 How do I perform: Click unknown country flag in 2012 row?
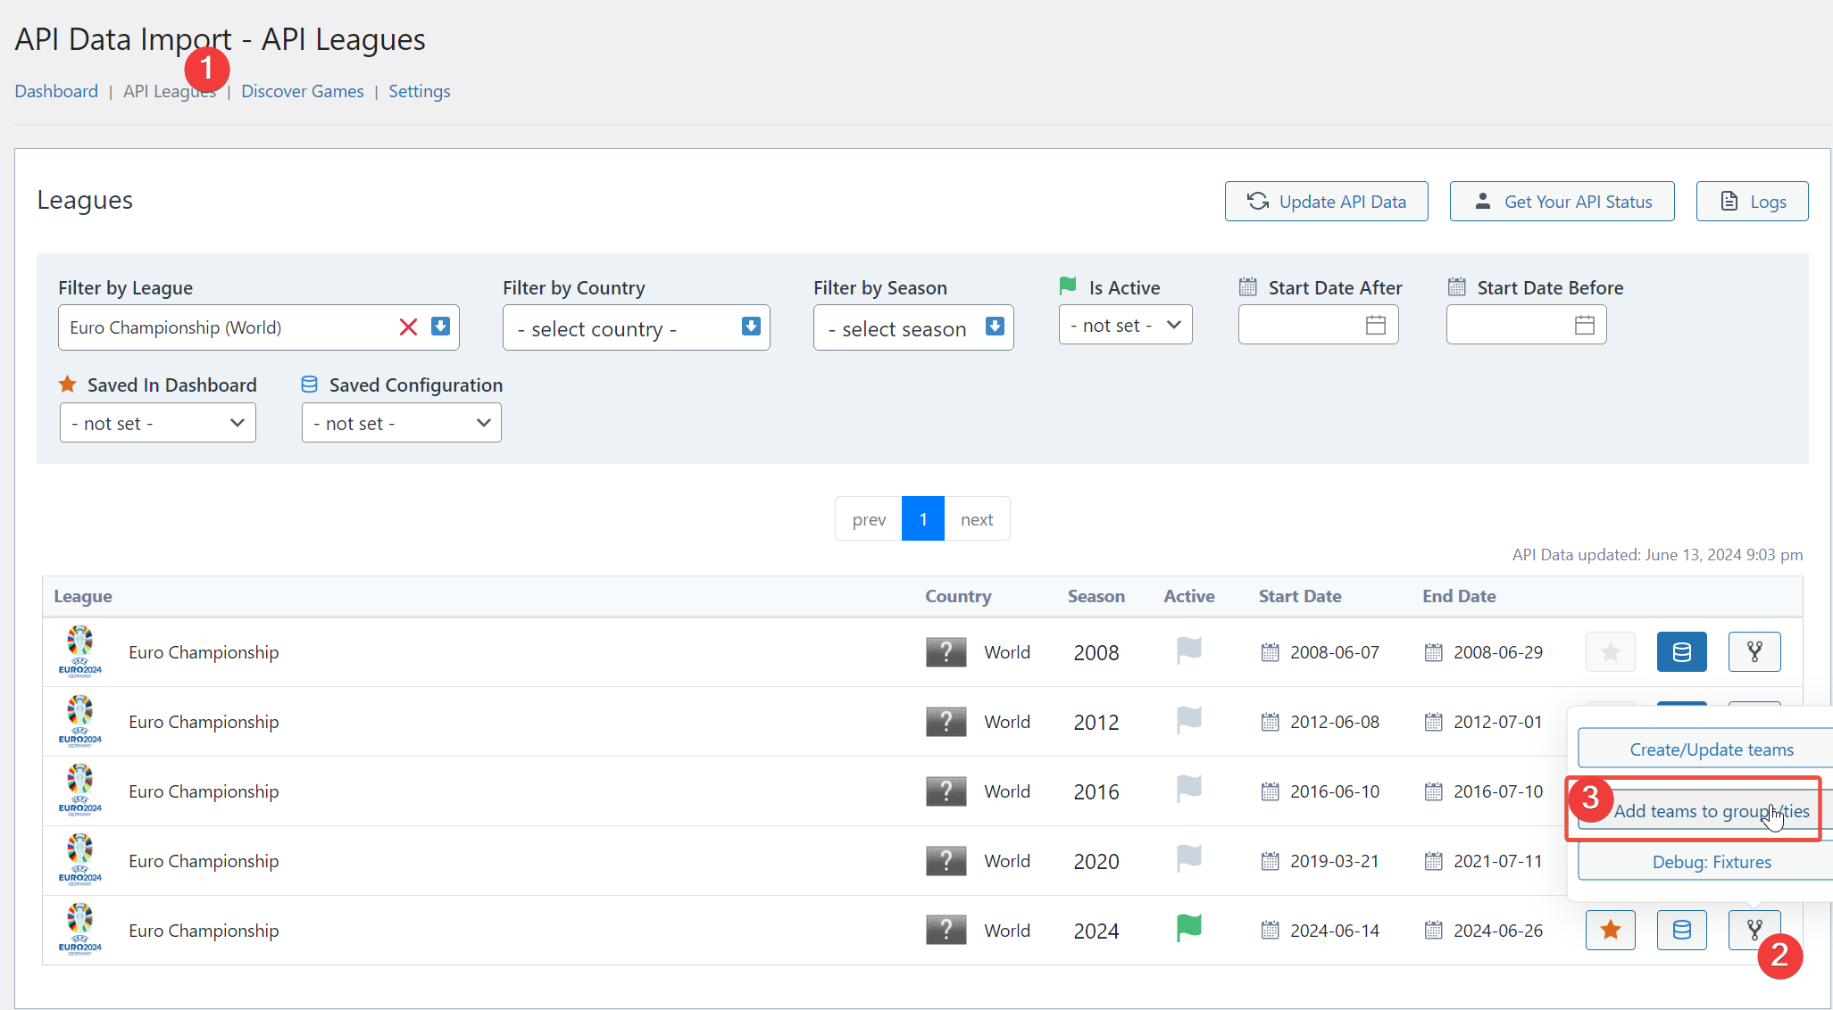tap(946, 722)
